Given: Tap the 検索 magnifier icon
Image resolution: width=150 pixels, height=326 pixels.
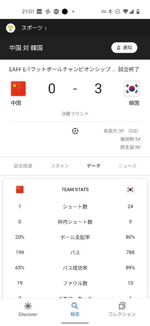Looking at the screenshot, I should 75,306.
